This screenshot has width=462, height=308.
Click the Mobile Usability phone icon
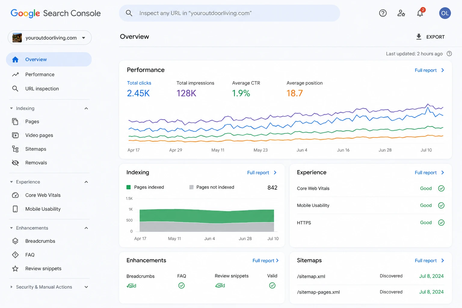15,209
